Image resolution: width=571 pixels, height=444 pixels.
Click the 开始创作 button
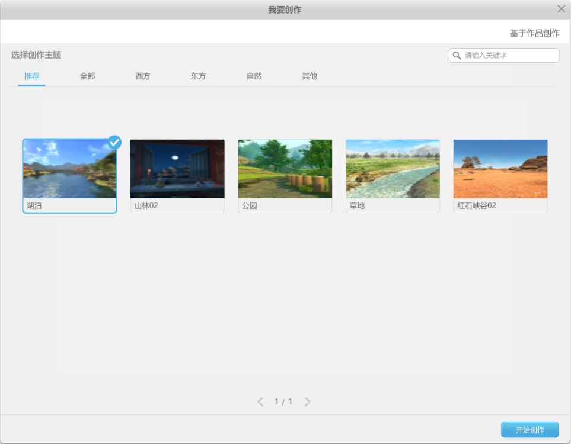531,429
